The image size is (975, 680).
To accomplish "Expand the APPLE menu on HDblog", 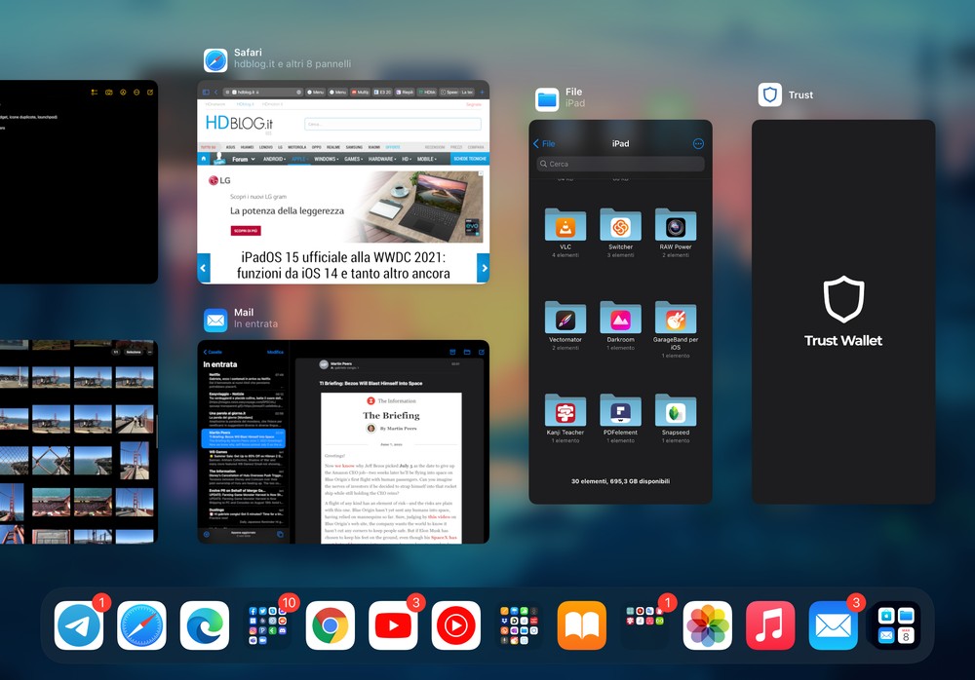I will (x=300, y=159).
